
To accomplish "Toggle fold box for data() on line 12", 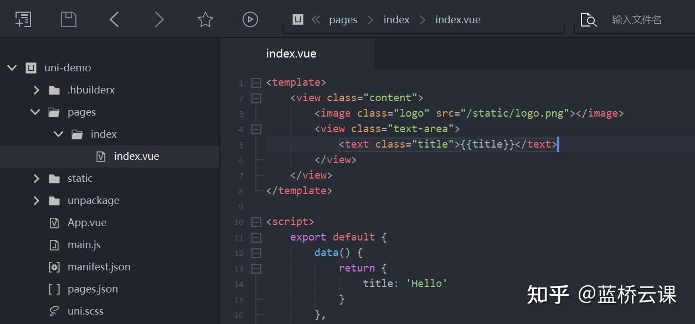I will click(x=256, y=253).
